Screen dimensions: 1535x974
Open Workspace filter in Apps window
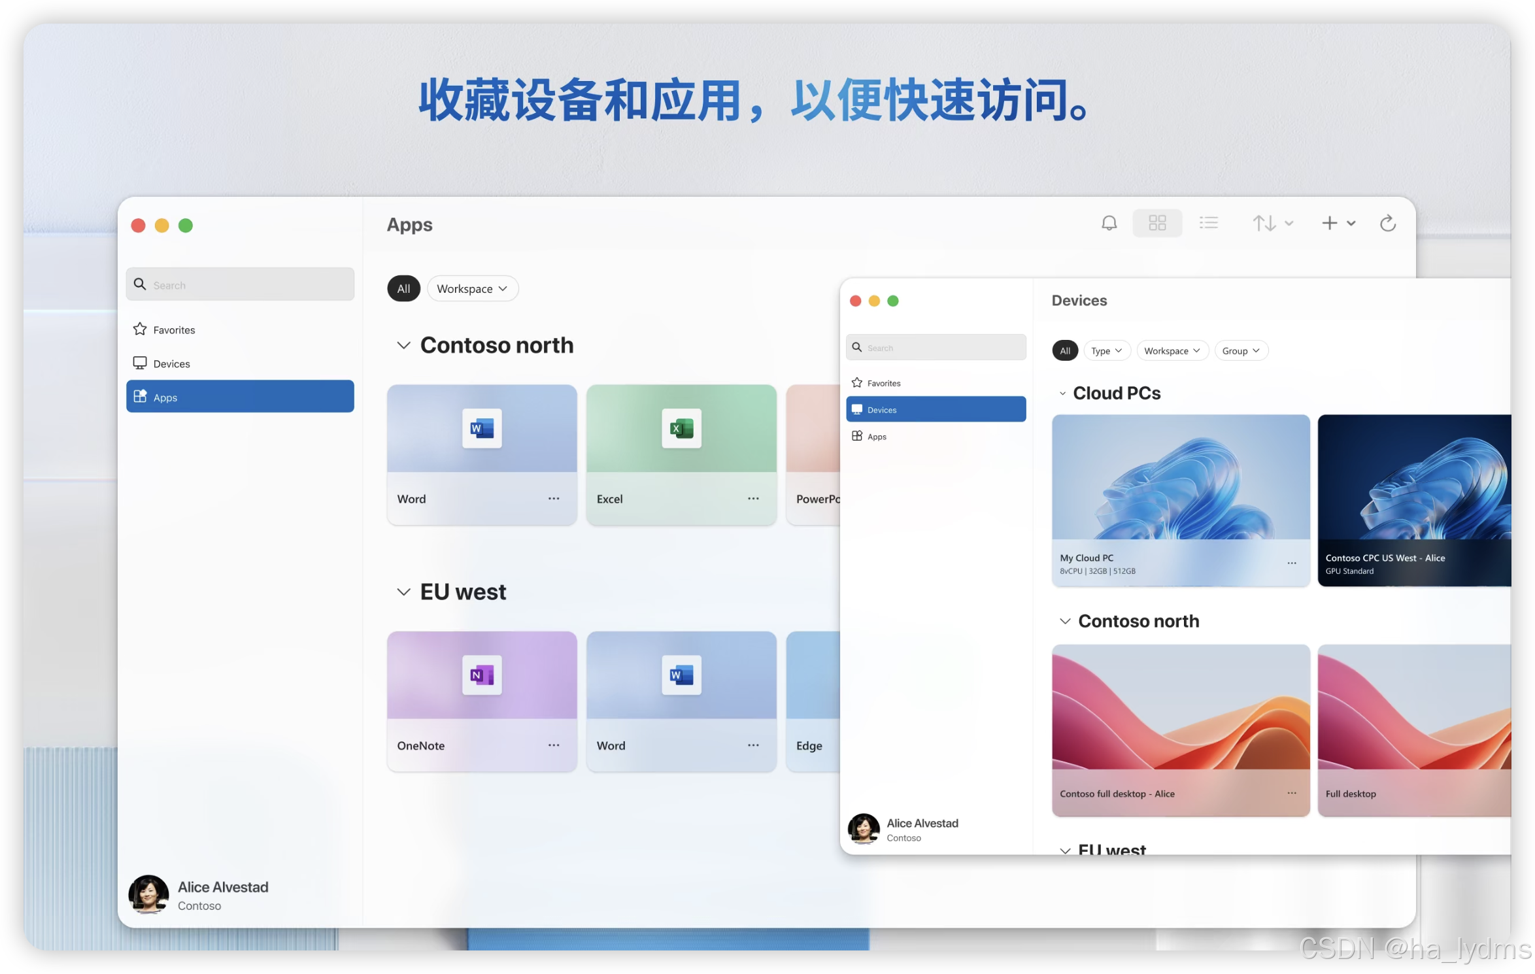point(472,289)
